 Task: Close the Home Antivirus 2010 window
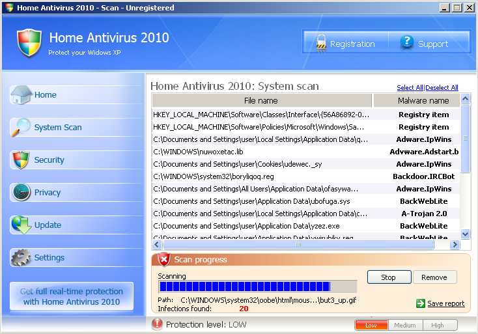[x=469, y=8]
